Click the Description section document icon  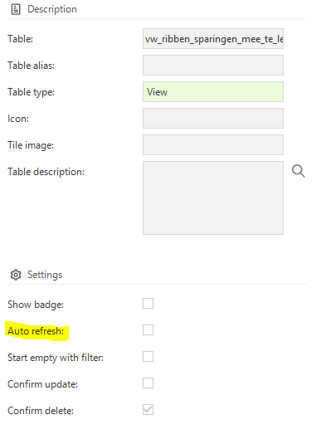click(x=16, y=9)
